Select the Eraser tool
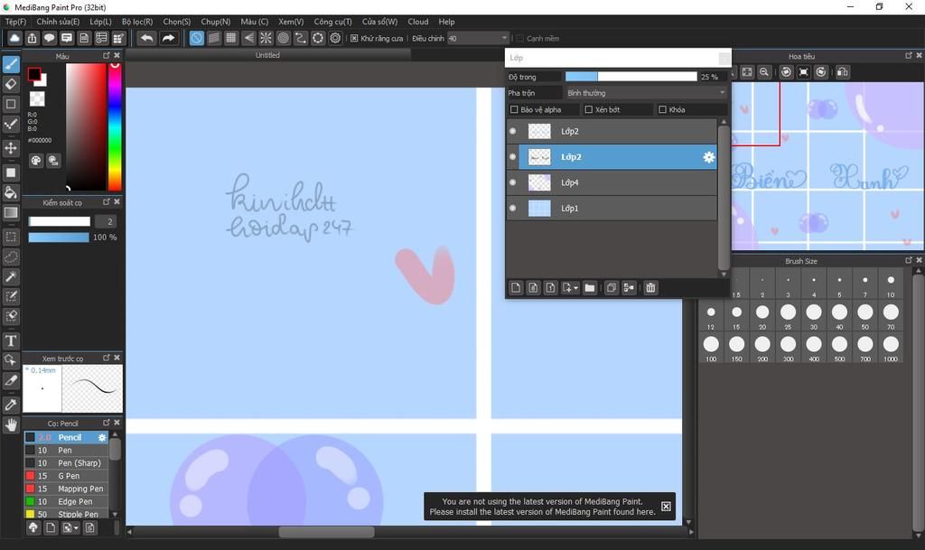This screenshot has height=550, width=925. pos(11,84)
